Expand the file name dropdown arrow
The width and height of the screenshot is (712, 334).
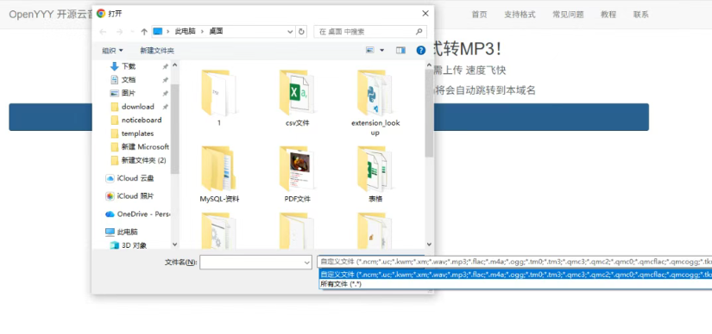click(307, 262)
